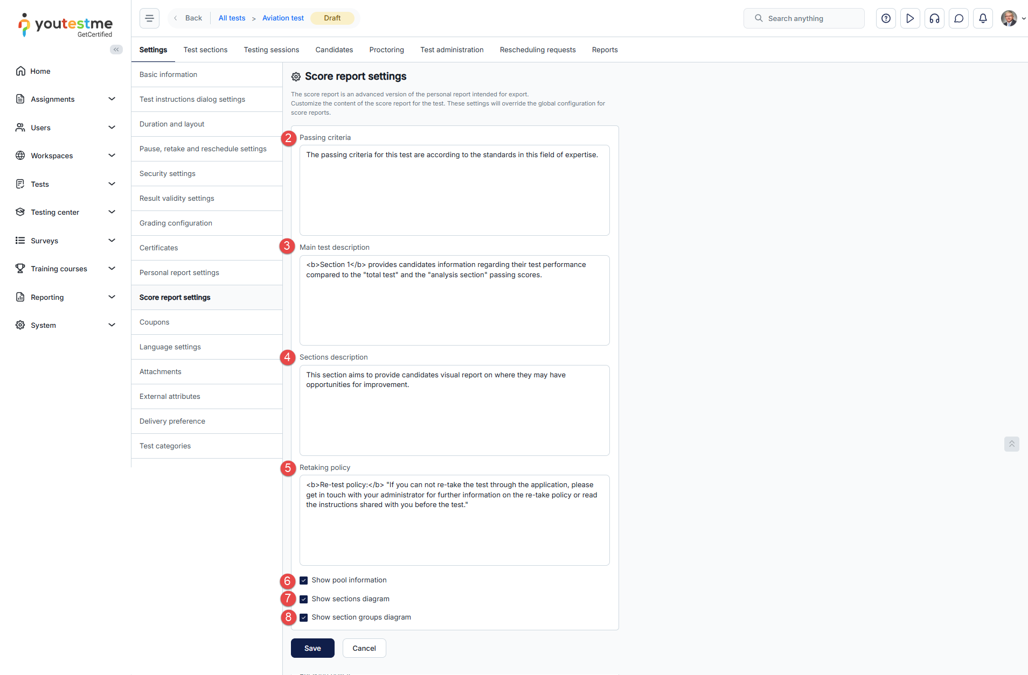The height and width of the screenshot is (675, 1028).
Task: Open the hamburger menu icon
Action: pyautogui.click(x=149, y=18)
